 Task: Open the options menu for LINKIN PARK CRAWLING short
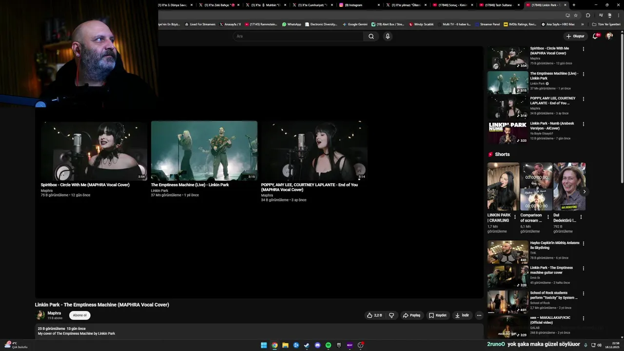515,217
